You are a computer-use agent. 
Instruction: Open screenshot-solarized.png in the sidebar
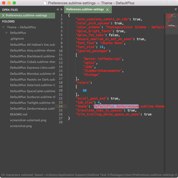(x=28, y=120)
